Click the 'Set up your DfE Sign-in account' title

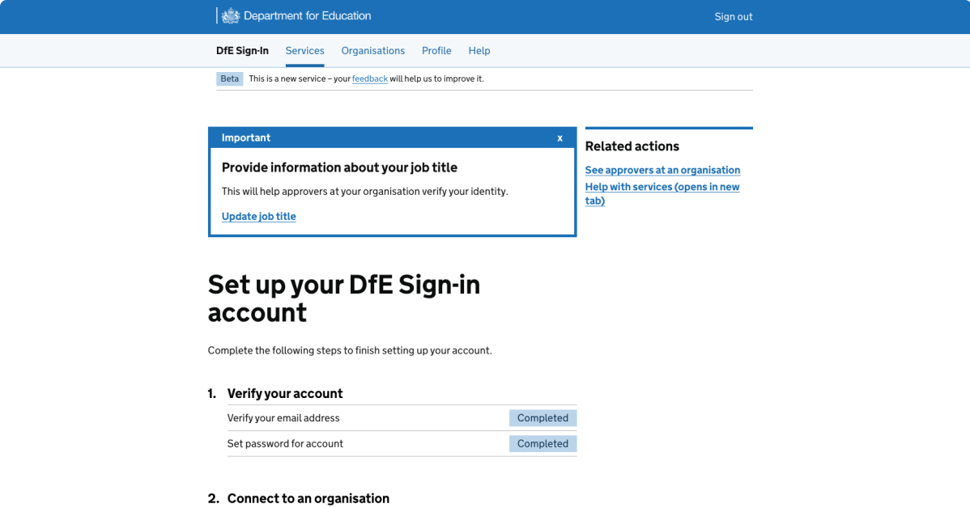[344, 298]
